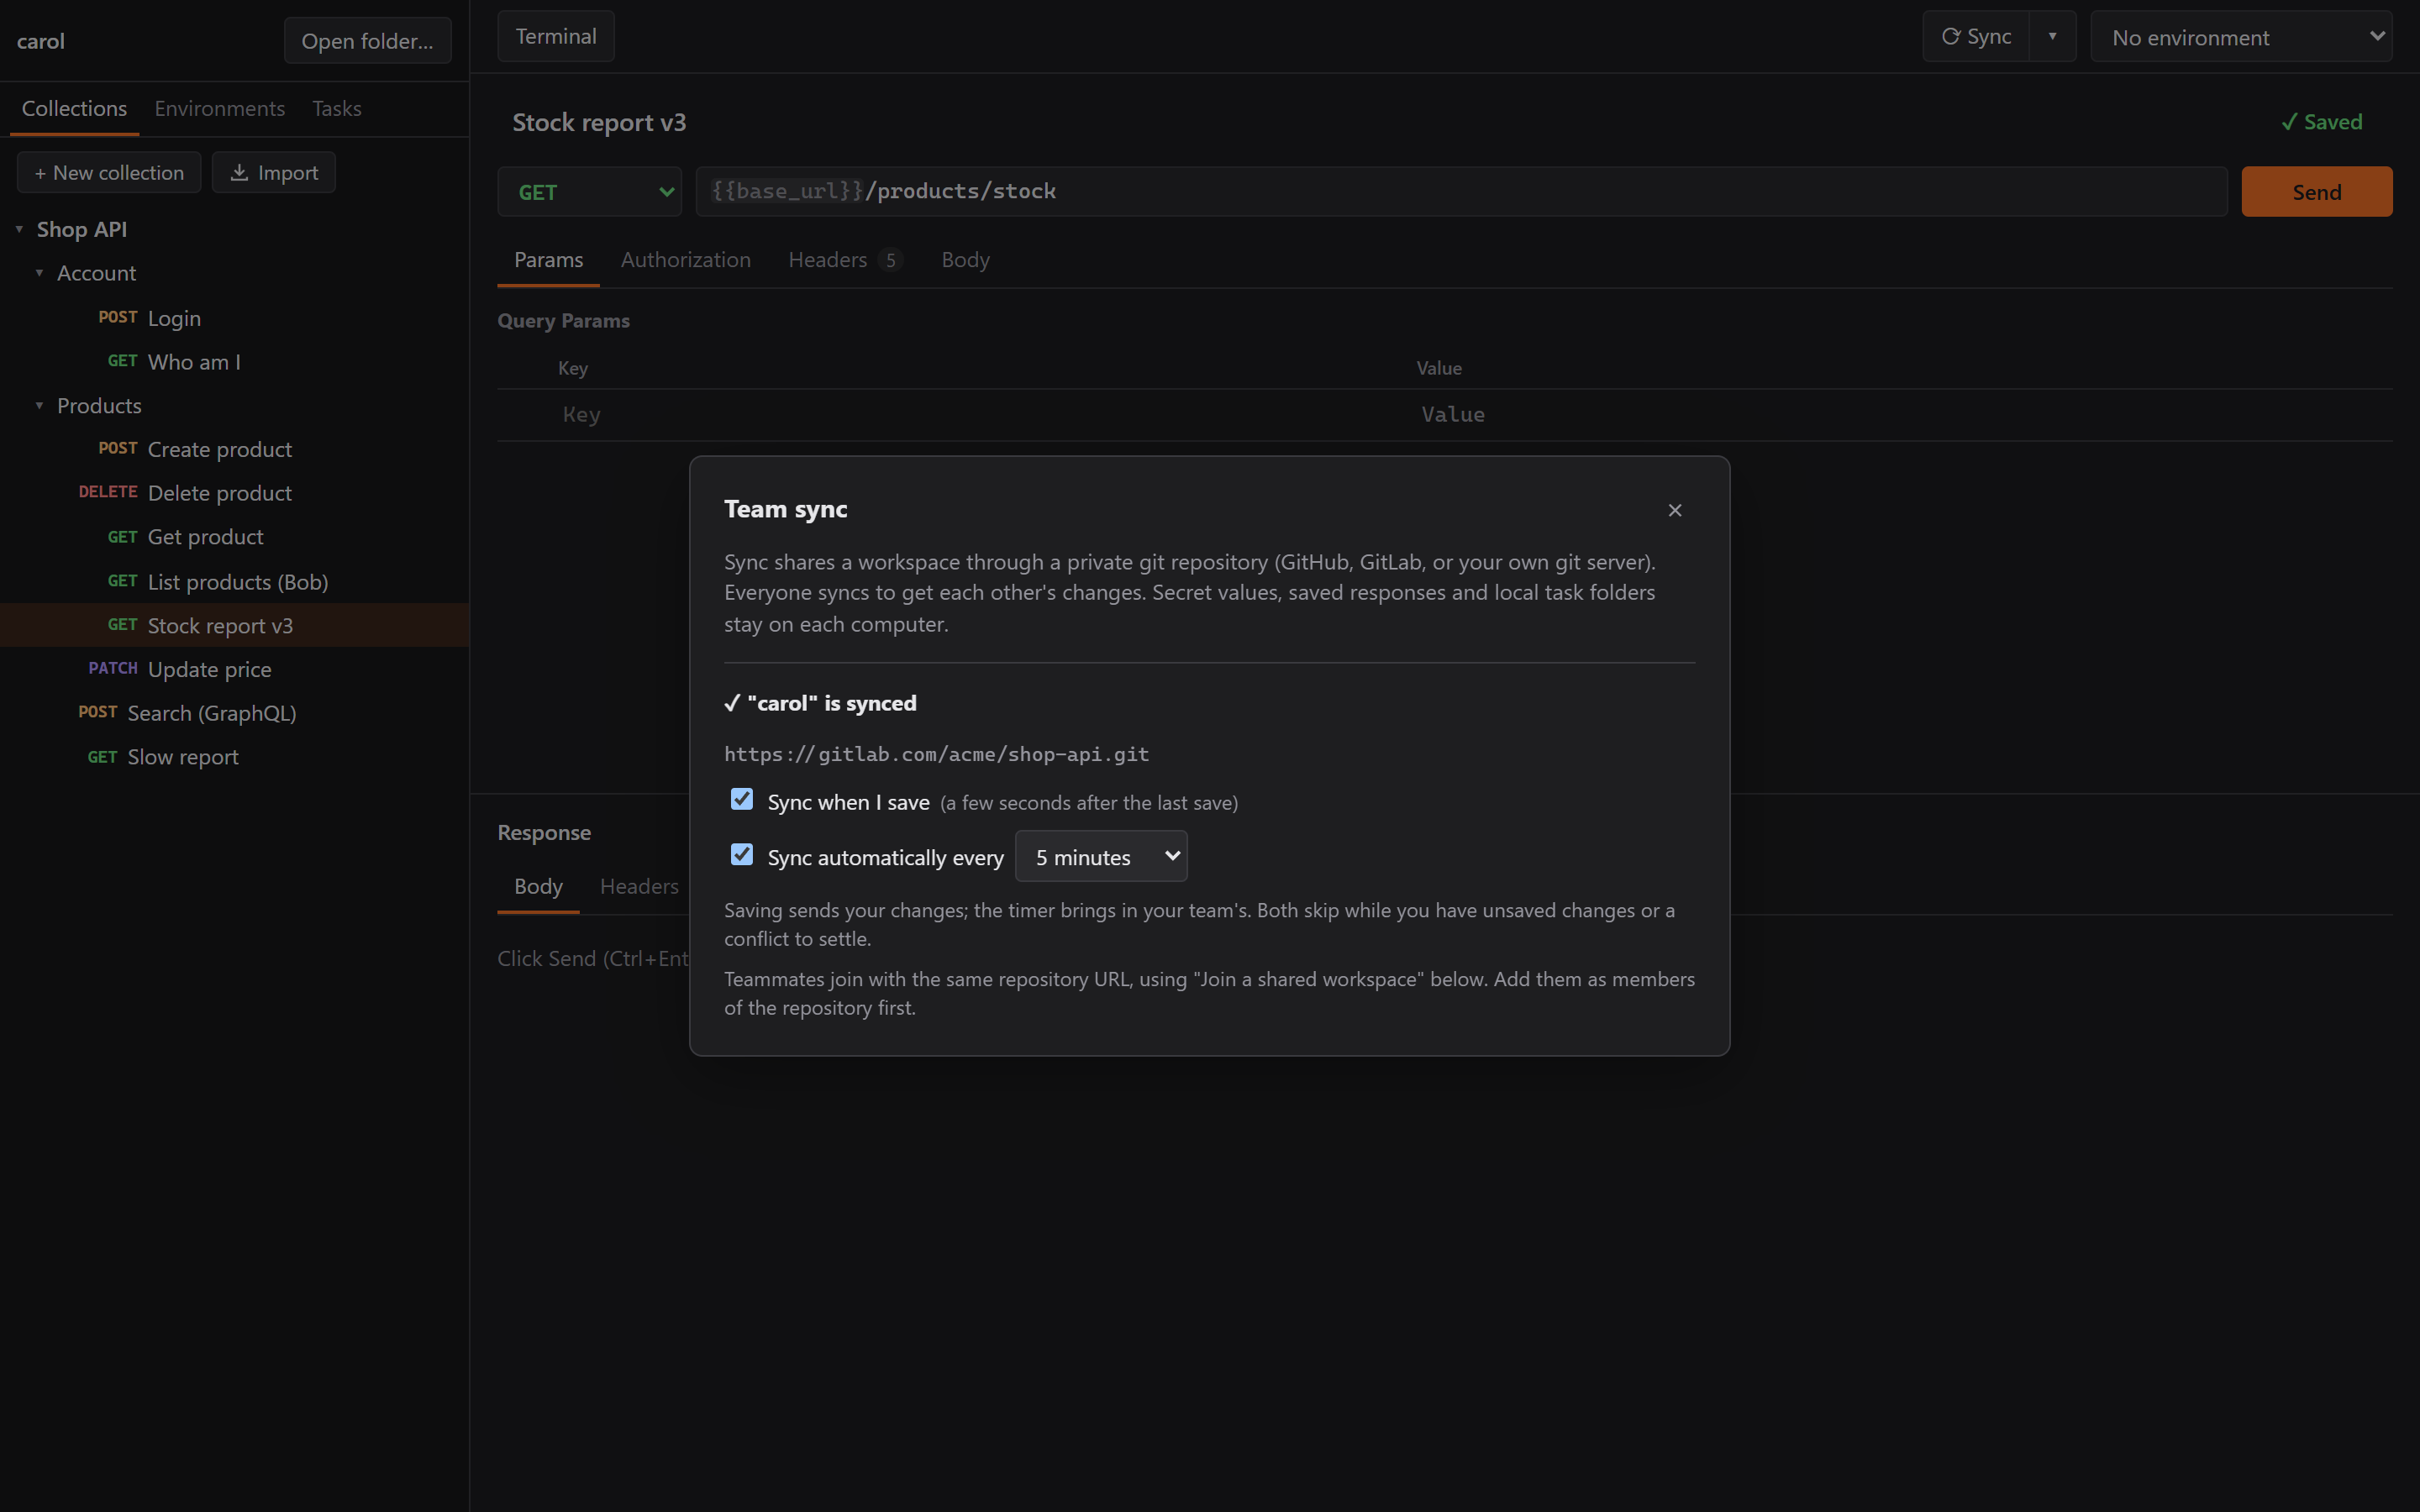Click the Send button
This screenshot has height=1512, width=2420.
(x=2316, y=192)
